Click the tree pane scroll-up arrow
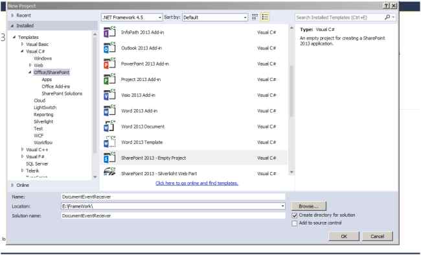The width and height of the screenshot is (421, 255). pos(95,34)
